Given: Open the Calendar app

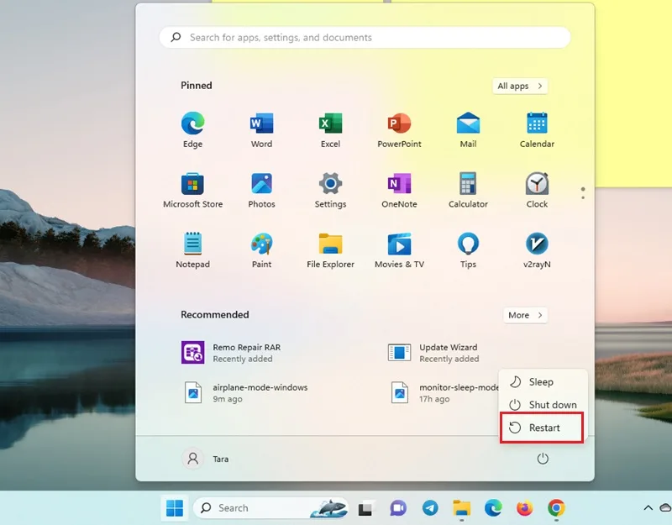Looking at the screenshot, I should click(537, 130).
